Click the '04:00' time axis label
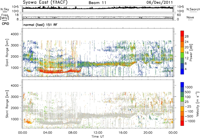 (x=47, y=133)
